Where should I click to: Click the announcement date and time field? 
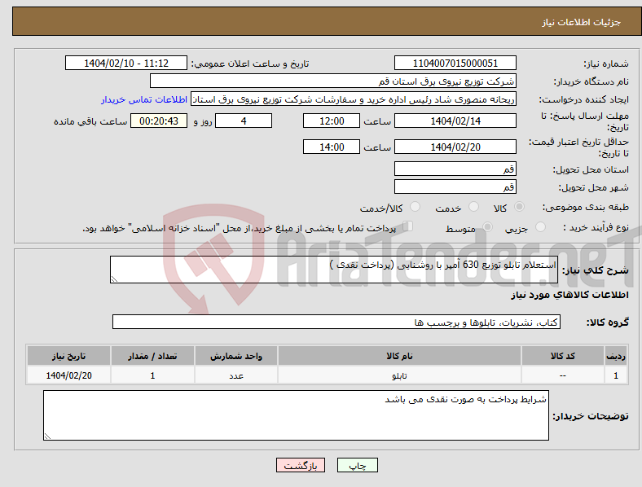[x=126, y=63]
